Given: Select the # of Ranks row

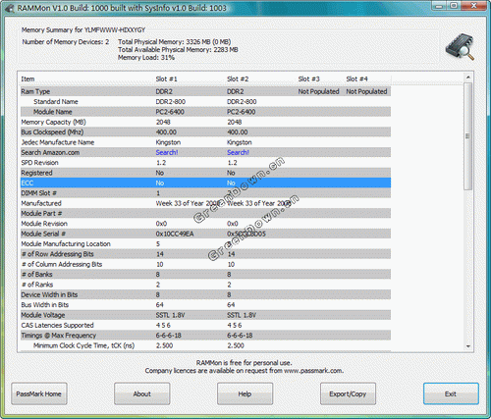Looking at the screenshot, I should [x=205, y=285].
